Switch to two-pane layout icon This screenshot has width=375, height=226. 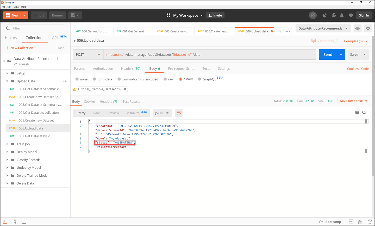[351, 222]
